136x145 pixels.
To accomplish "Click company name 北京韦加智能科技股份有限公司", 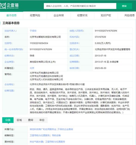I will 45,37.
